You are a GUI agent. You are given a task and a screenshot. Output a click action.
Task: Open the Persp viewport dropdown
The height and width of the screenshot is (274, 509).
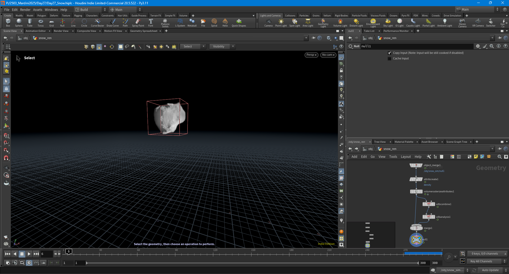click(311, 55)
